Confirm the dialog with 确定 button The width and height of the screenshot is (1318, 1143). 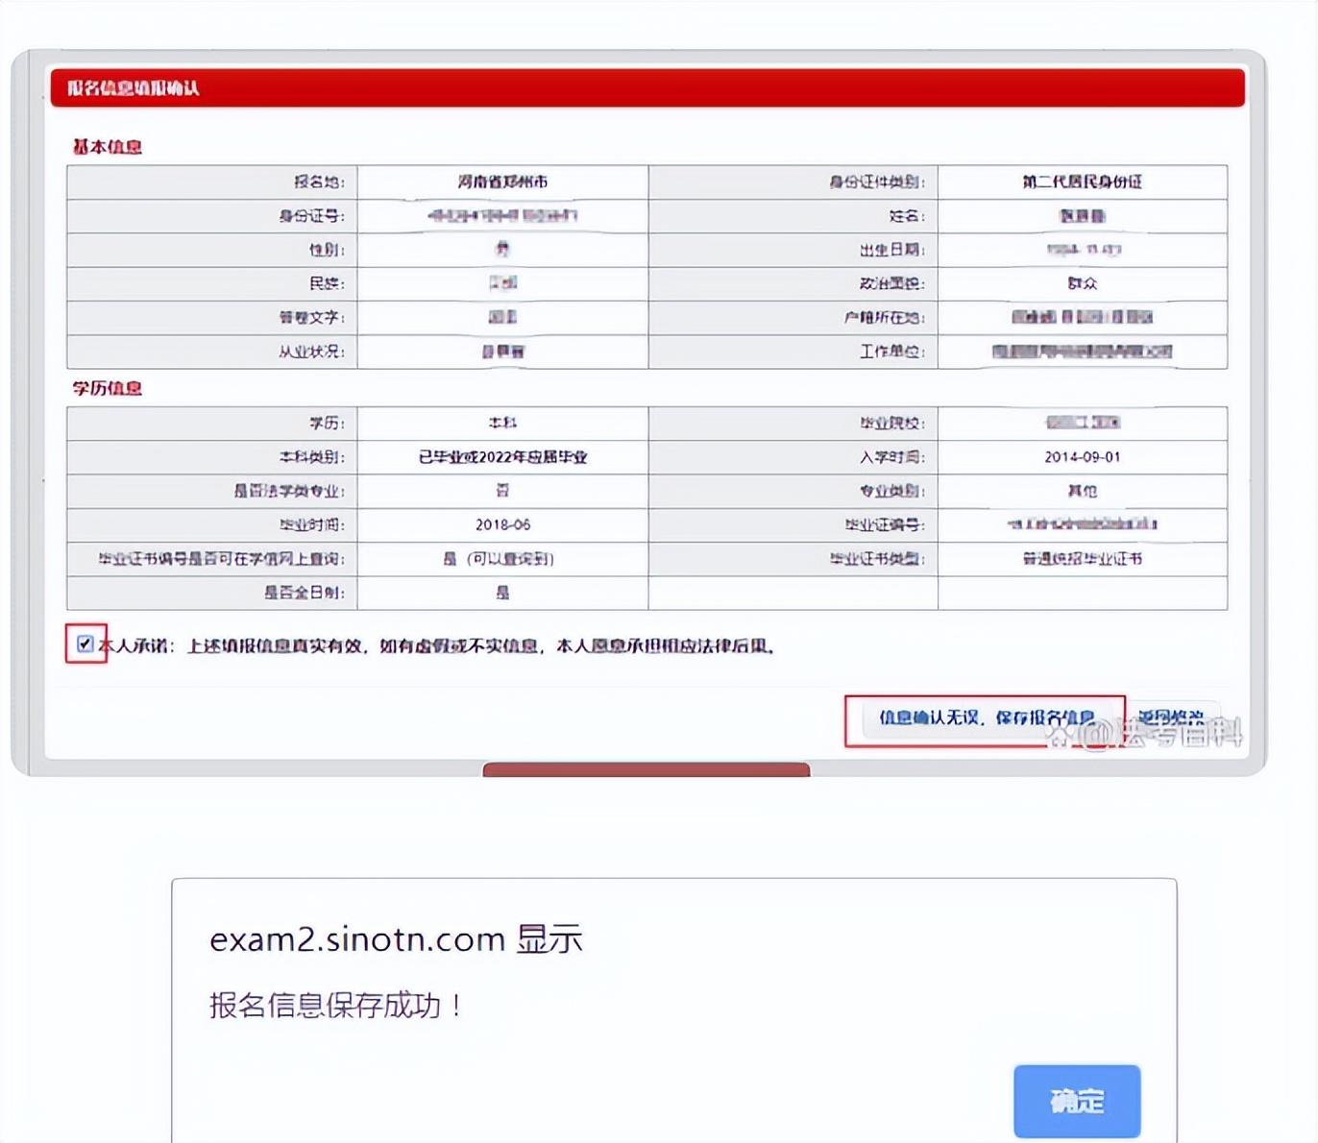1077,1101
